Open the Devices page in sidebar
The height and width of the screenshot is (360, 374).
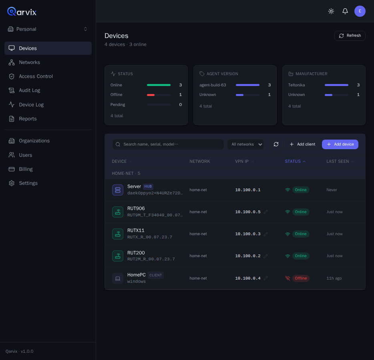48,48
